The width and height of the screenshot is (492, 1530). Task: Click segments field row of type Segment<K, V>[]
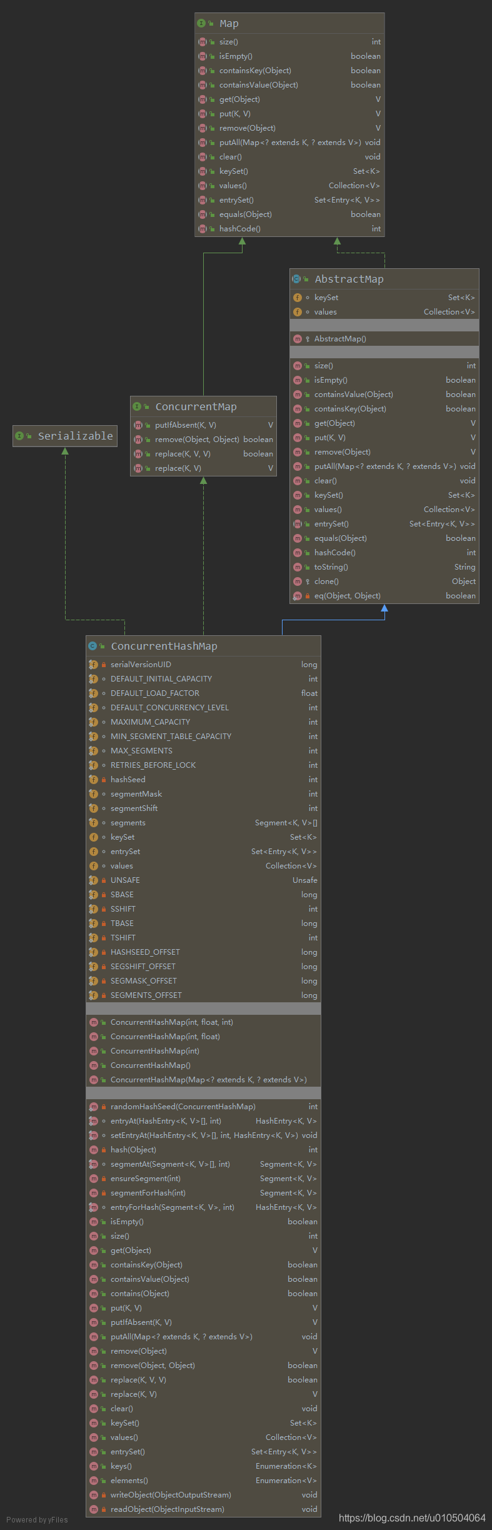coord(203,823)
